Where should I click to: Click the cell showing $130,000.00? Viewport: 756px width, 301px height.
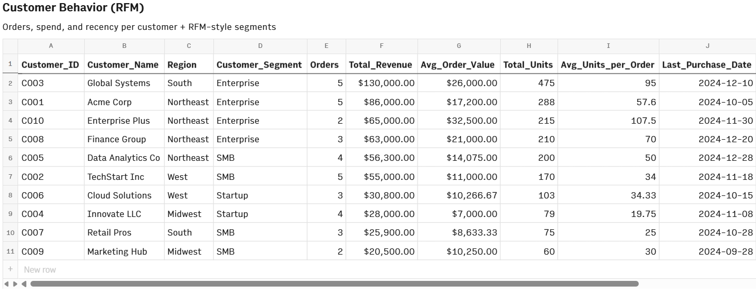point(382,83)
